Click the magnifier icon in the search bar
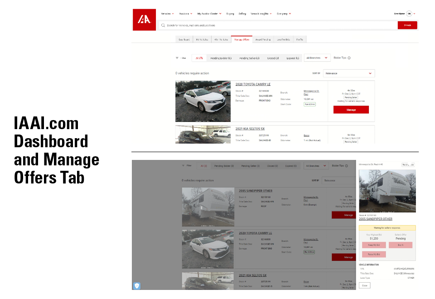 163,25
